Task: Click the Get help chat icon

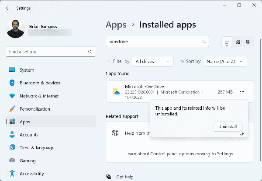Action: click(x=108, y=177)
